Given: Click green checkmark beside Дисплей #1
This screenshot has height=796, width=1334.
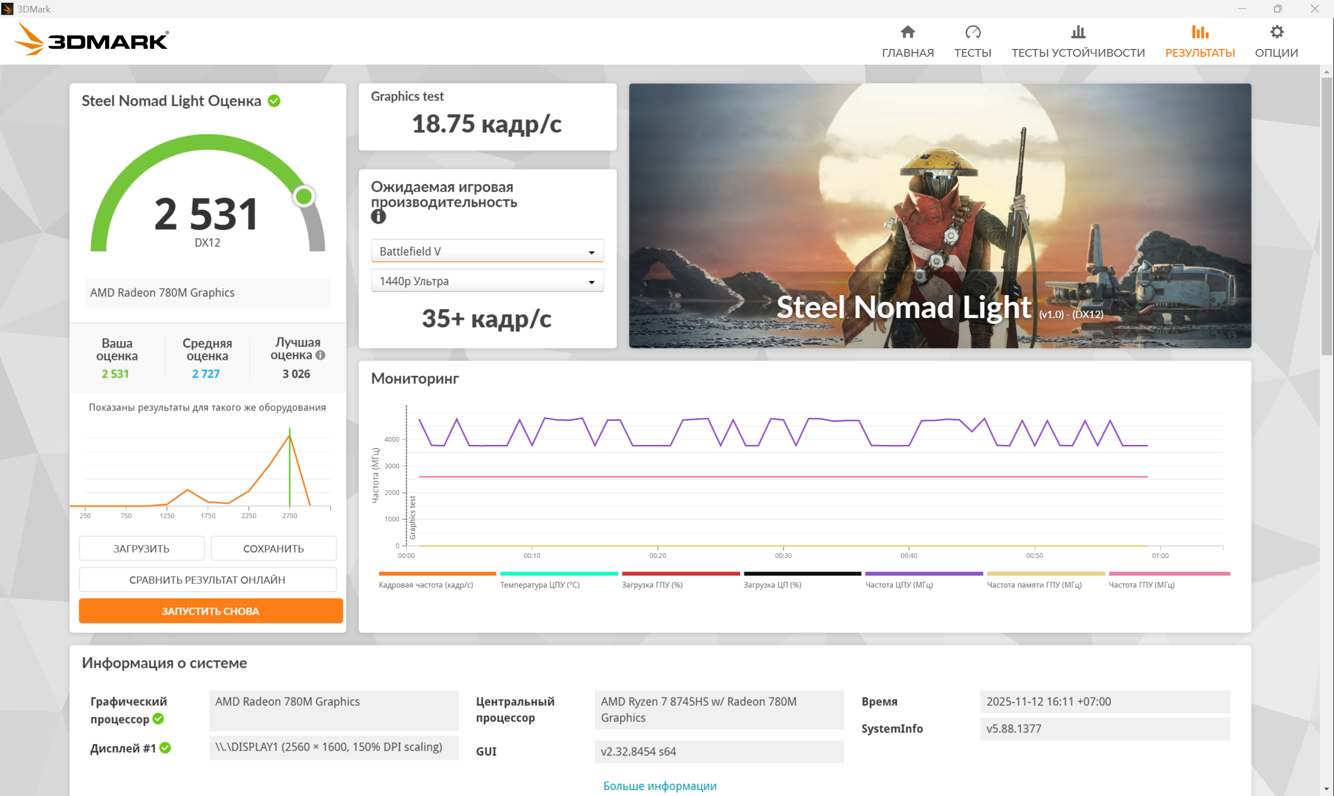Looking at the screenshot, I should [x=165, y=748].
